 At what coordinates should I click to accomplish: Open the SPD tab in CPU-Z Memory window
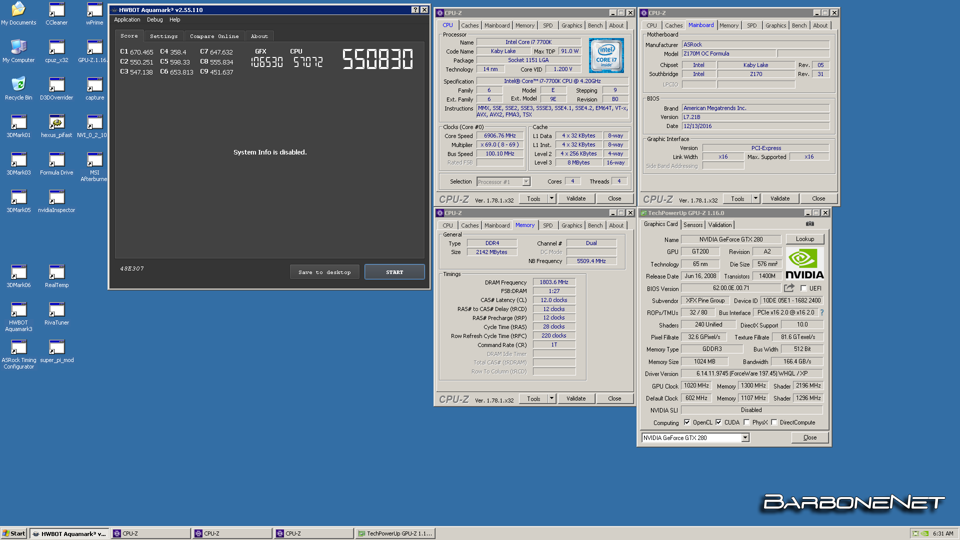[x=547, y=225]
